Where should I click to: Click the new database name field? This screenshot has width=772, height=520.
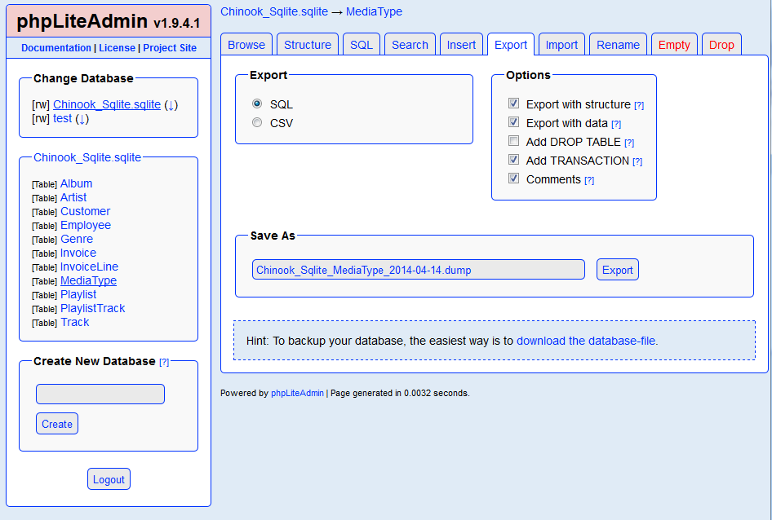click(100, 394)
